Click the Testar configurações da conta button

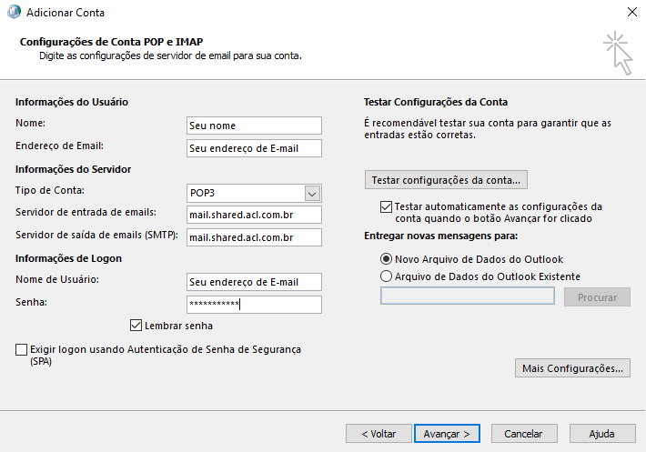447,178
